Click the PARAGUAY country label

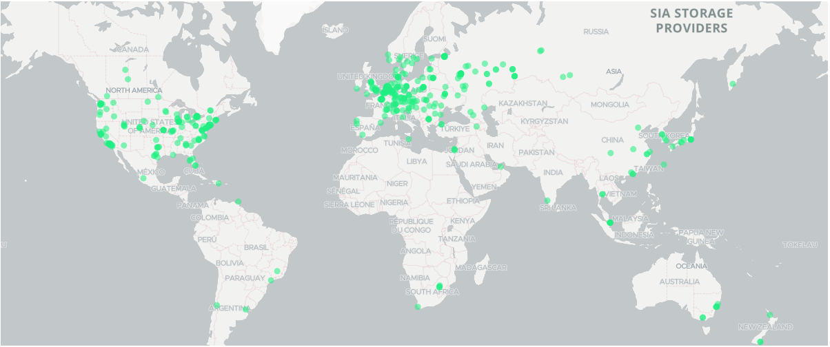pos(245,278)
